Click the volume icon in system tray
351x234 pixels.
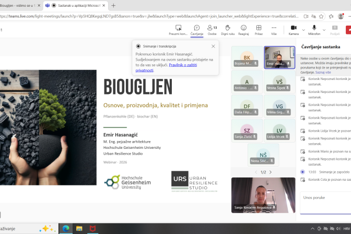(338, 229)
